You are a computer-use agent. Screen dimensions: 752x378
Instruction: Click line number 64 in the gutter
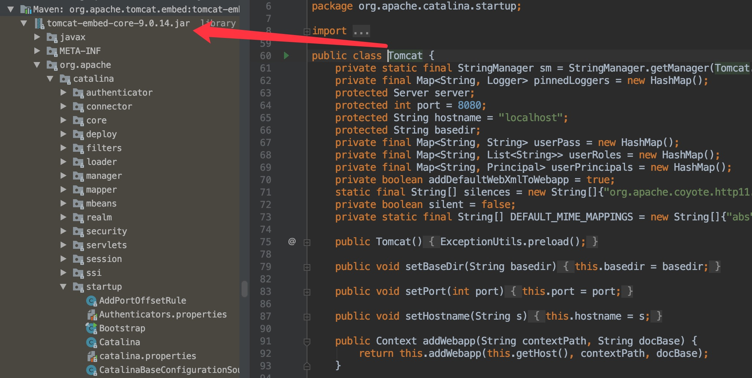click(265, 105)
